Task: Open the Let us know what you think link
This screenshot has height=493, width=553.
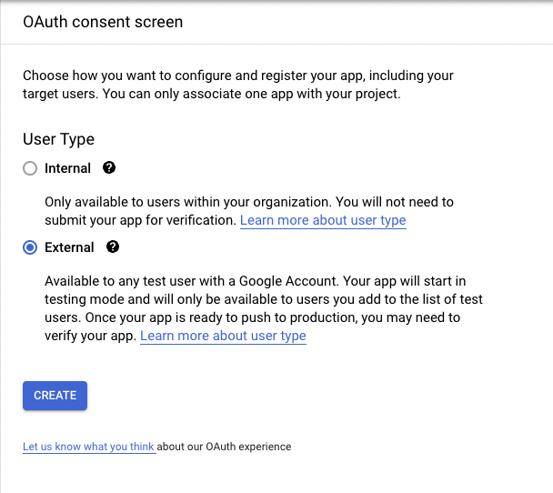Action: point(88,447)
